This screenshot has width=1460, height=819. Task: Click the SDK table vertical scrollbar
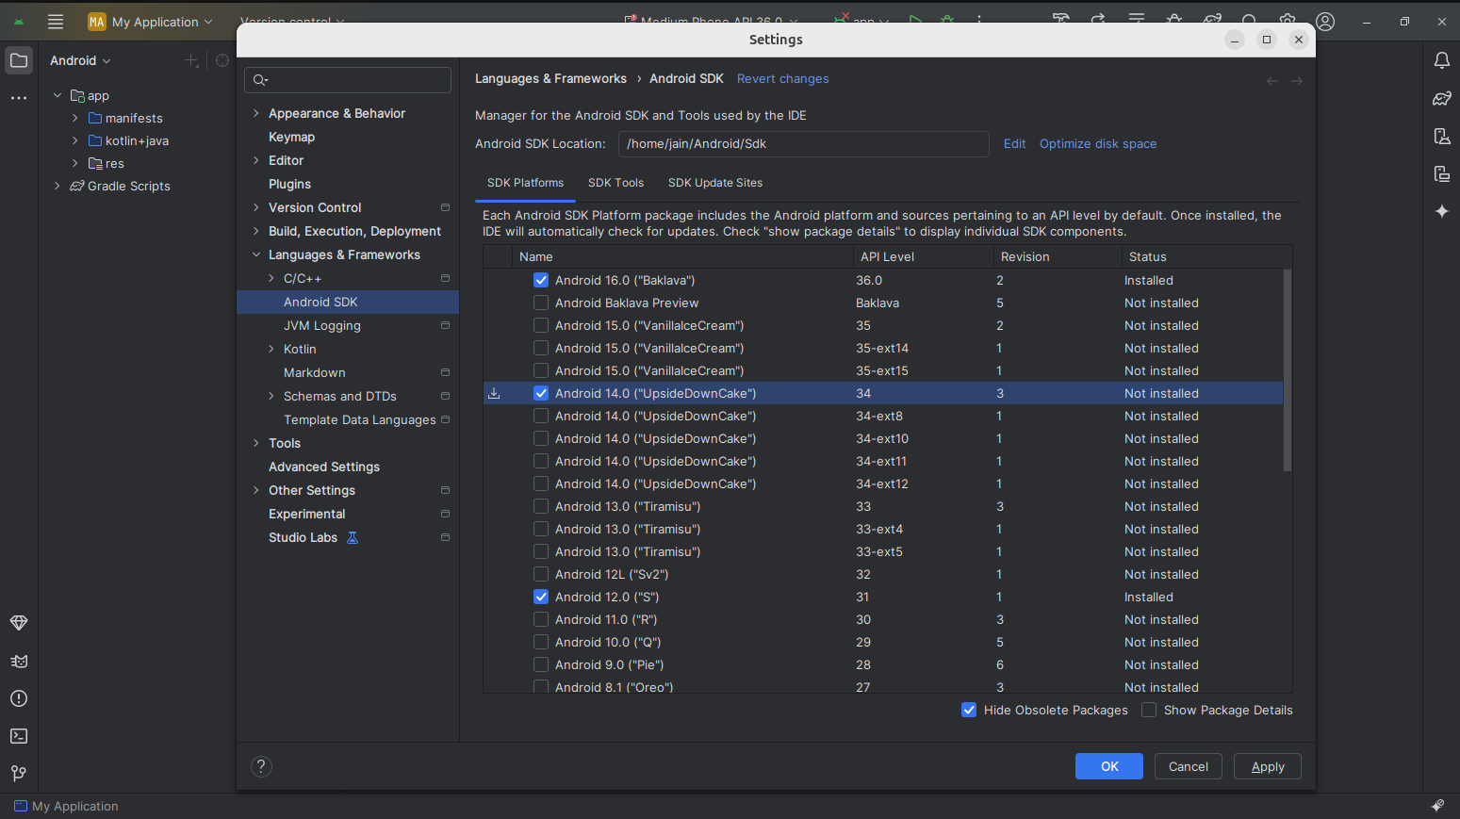pyautogui.click(x=1288, y=370)
